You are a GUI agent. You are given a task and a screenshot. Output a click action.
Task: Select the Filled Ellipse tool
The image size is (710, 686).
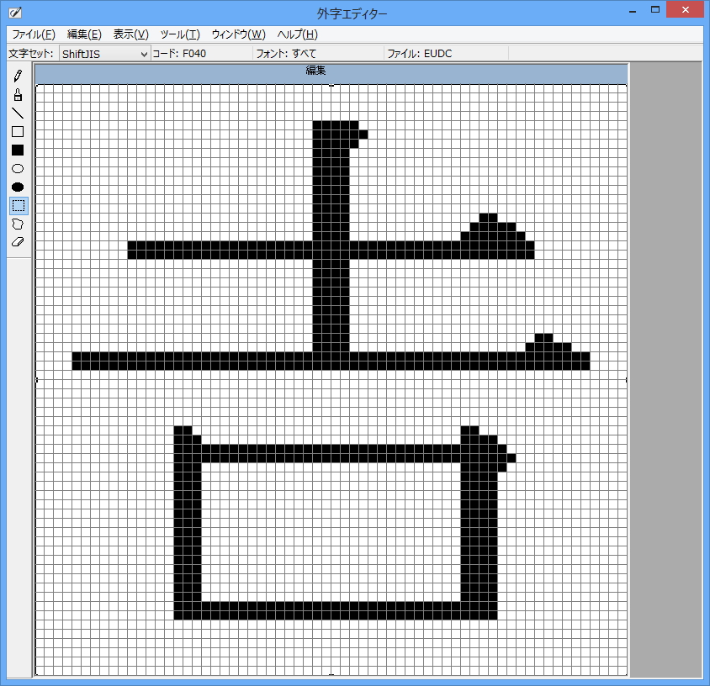(18, 187)
